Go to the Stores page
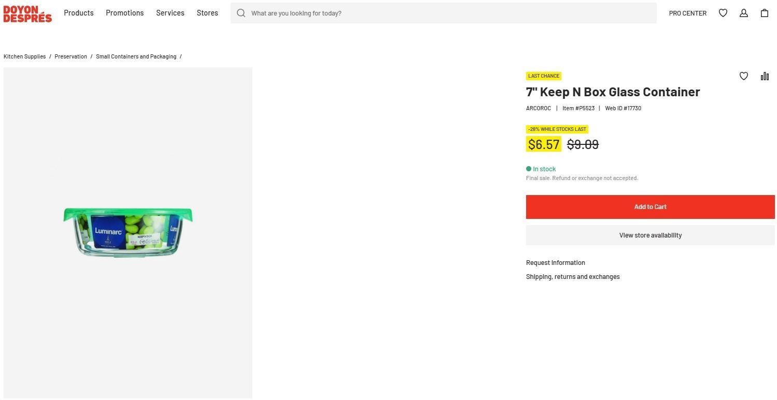The image size is (777, 400). pyautogui.click(x=207, y=13)
